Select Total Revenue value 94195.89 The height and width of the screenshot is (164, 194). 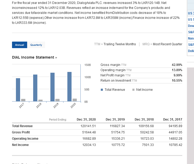click(x=175, y=126)
